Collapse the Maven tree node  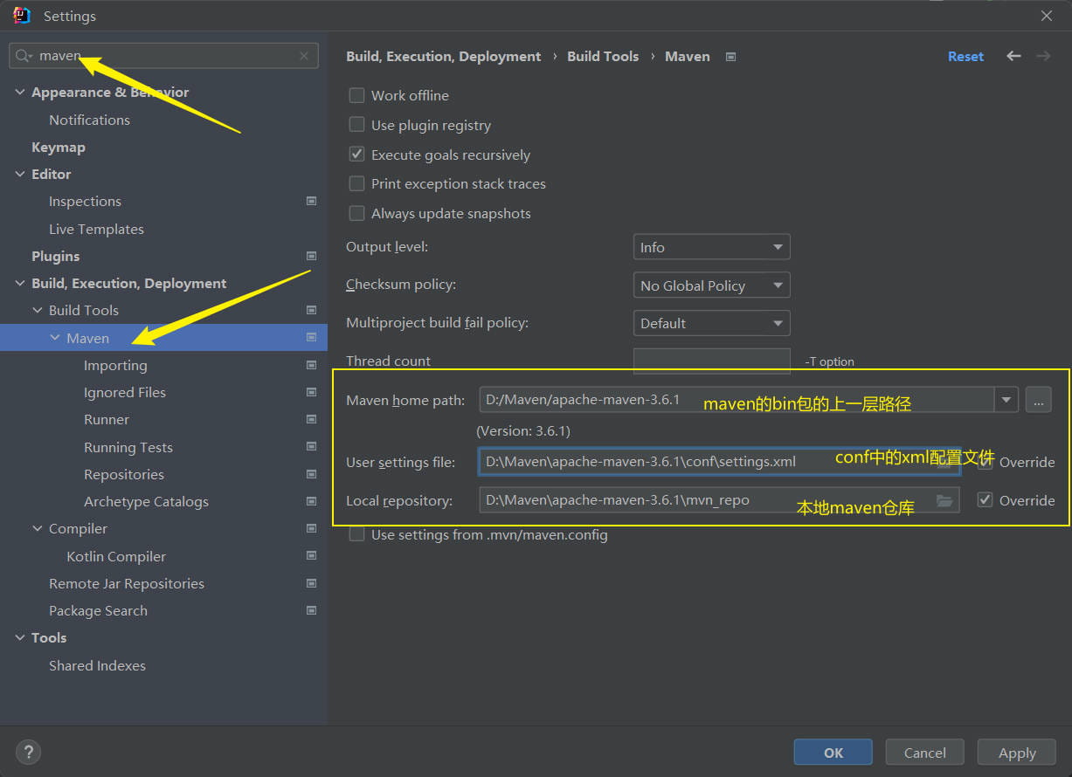(x=55, y=338)
